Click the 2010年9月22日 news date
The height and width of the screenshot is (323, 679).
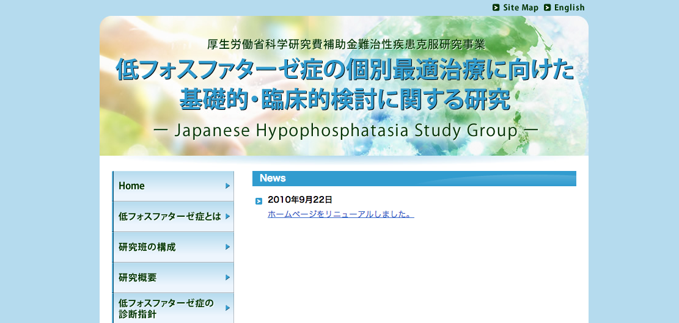[x=300, y=200]
